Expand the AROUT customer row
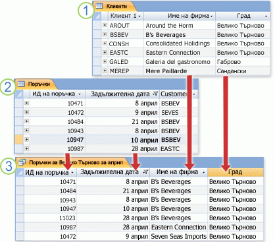Viewport: 275px width, 242px height. (x=105, y=25)
